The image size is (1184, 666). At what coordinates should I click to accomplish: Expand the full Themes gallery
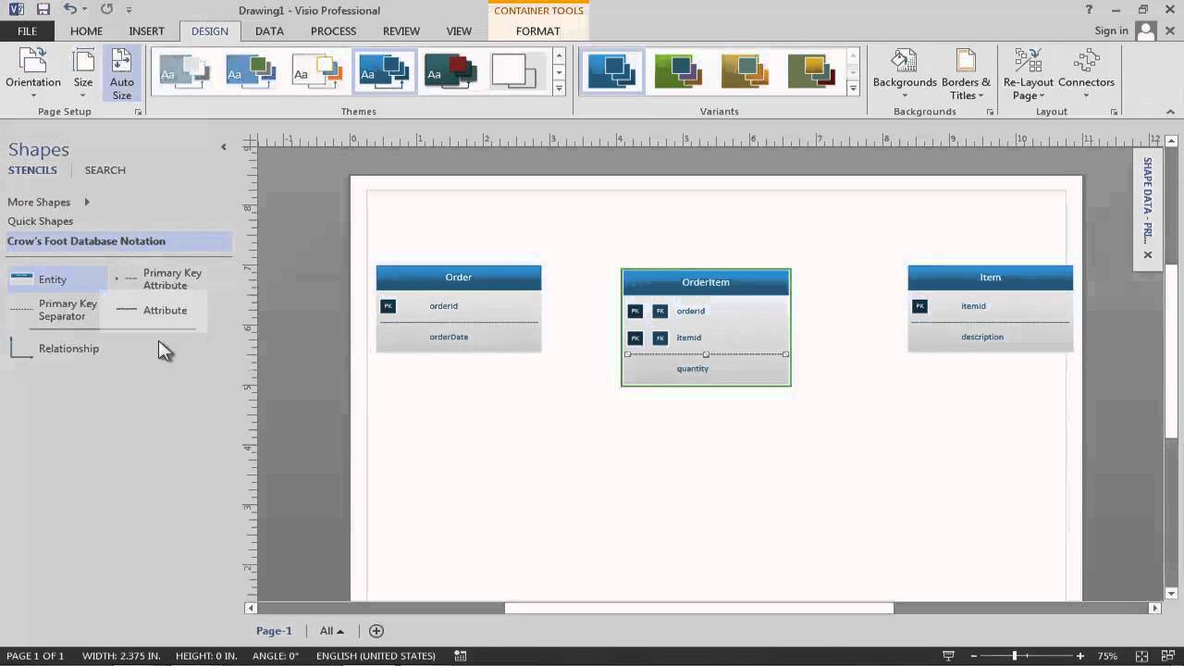coord(559,88)
